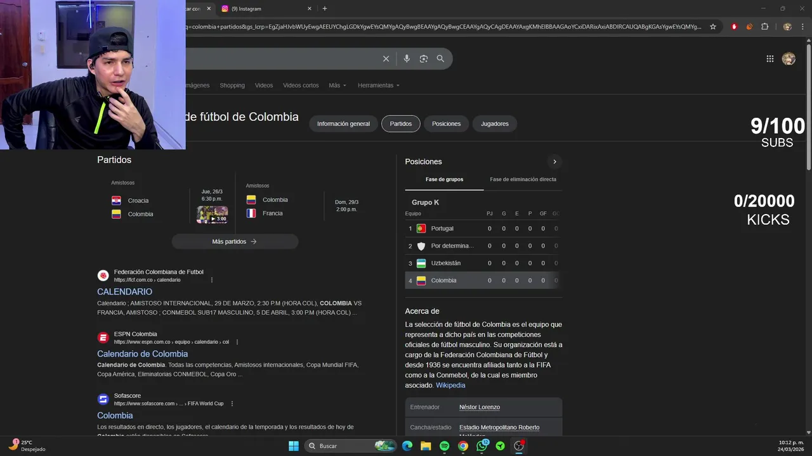Click the red extension icon in toolbar
The image size is (812, 456).
coord(734,27)
